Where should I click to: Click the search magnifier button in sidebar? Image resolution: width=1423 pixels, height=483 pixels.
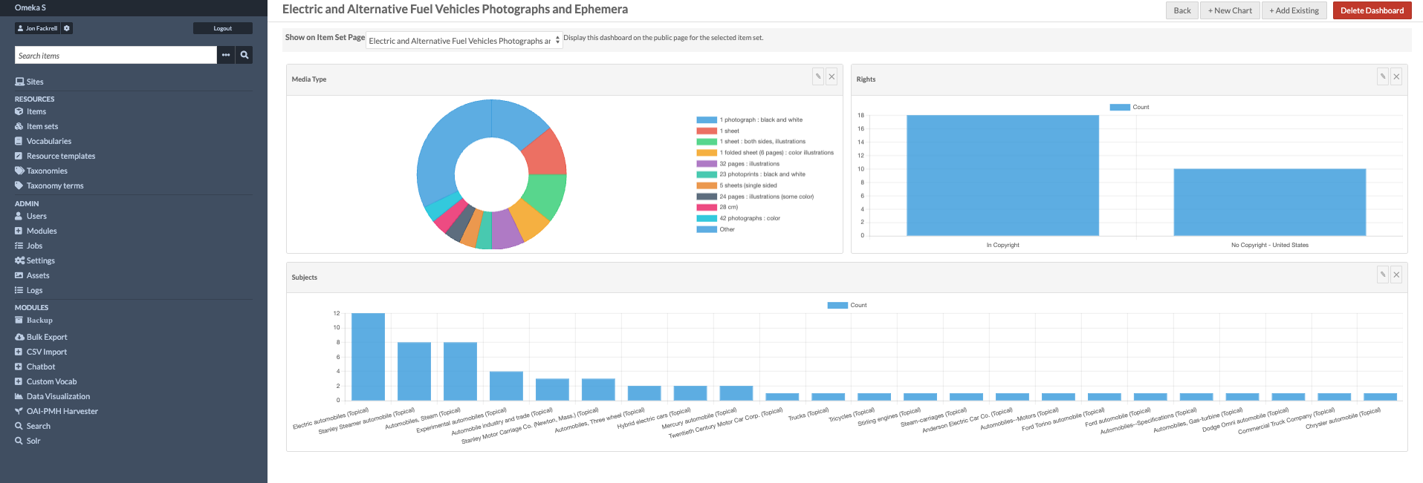pos(244,55)
